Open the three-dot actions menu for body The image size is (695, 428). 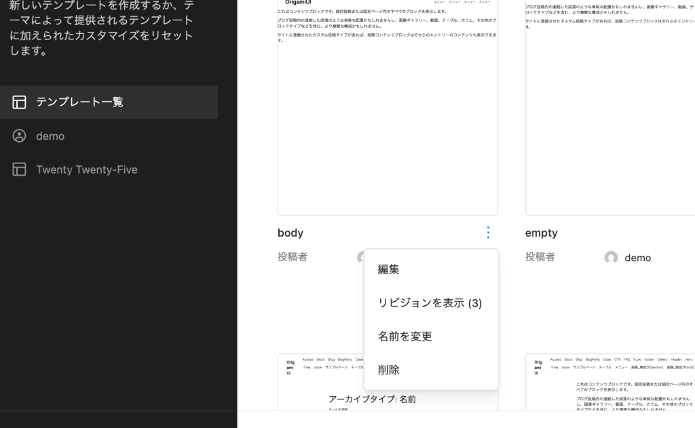tap(488, 233)
